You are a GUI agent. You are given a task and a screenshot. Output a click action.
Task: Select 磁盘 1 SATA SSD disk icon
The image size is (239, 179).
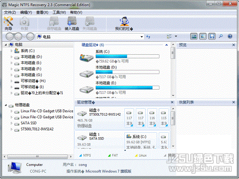(82, 138)
